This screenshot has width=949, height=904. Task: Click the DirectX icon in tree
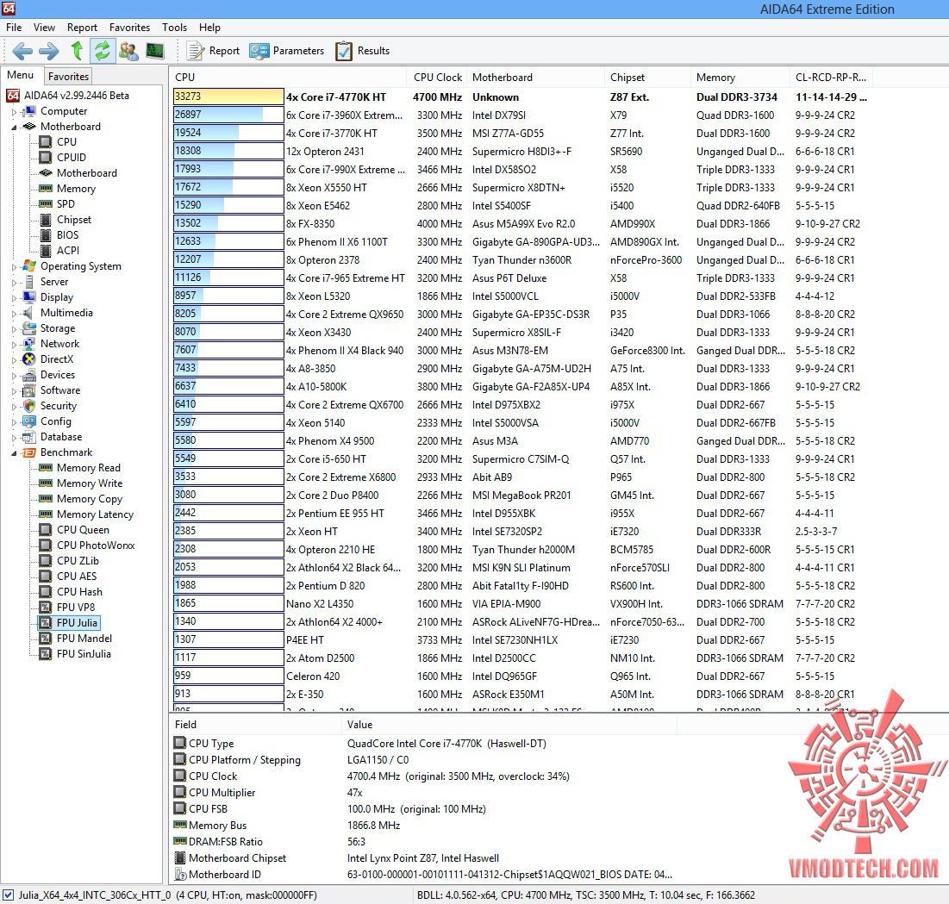pos(29,358)
